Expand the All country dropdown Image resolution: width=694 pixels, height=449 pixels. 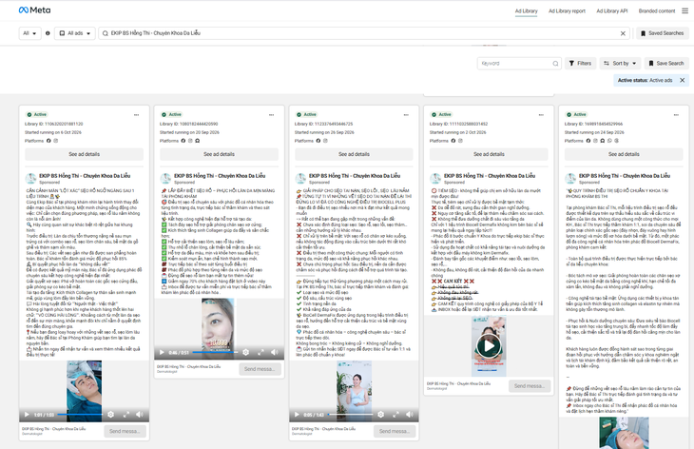(29, 33)
